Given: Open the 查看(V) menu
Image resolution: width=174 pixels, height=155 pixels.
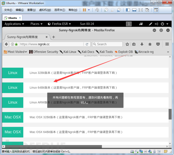Looking at the screenshot, I should tap(31, 10).
